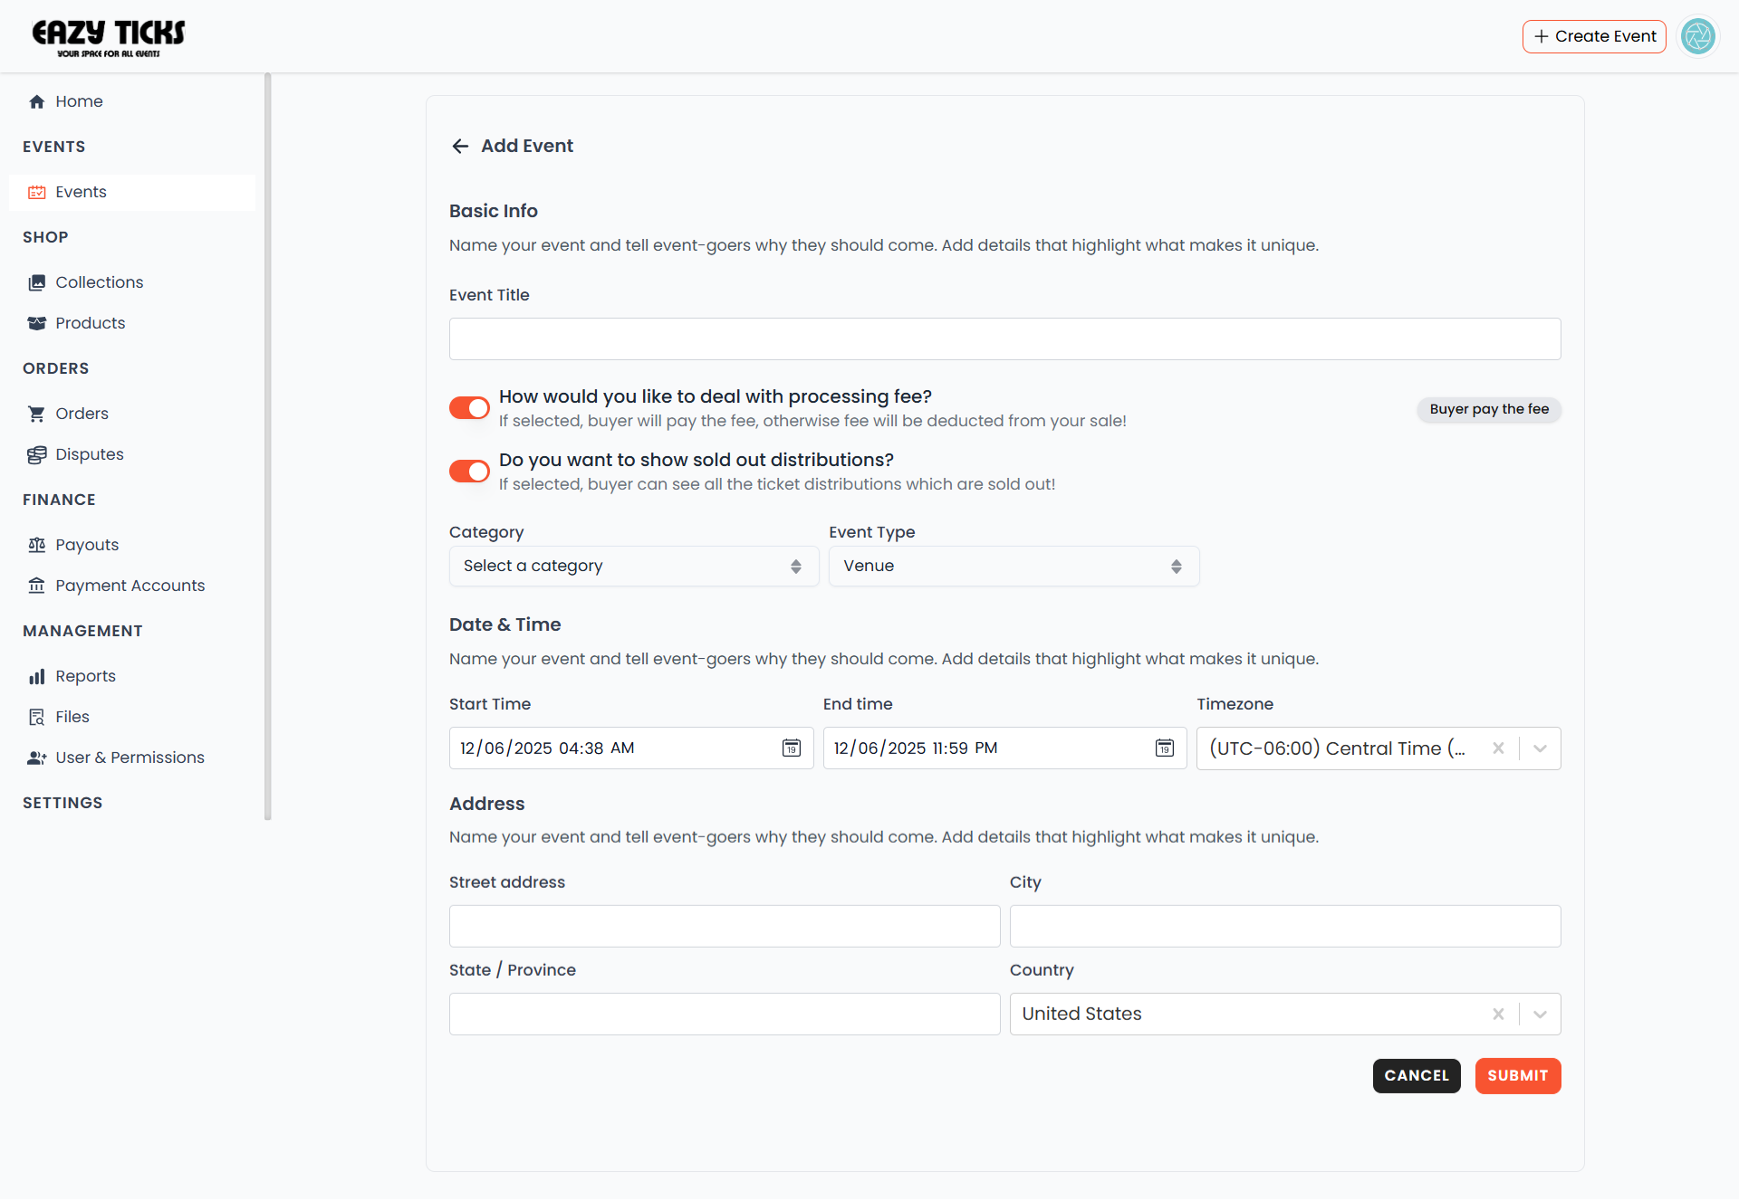Screen dimensions: 1739x1201
Task: Click the back arrow next to Add Event
Action: coord(460,146)
